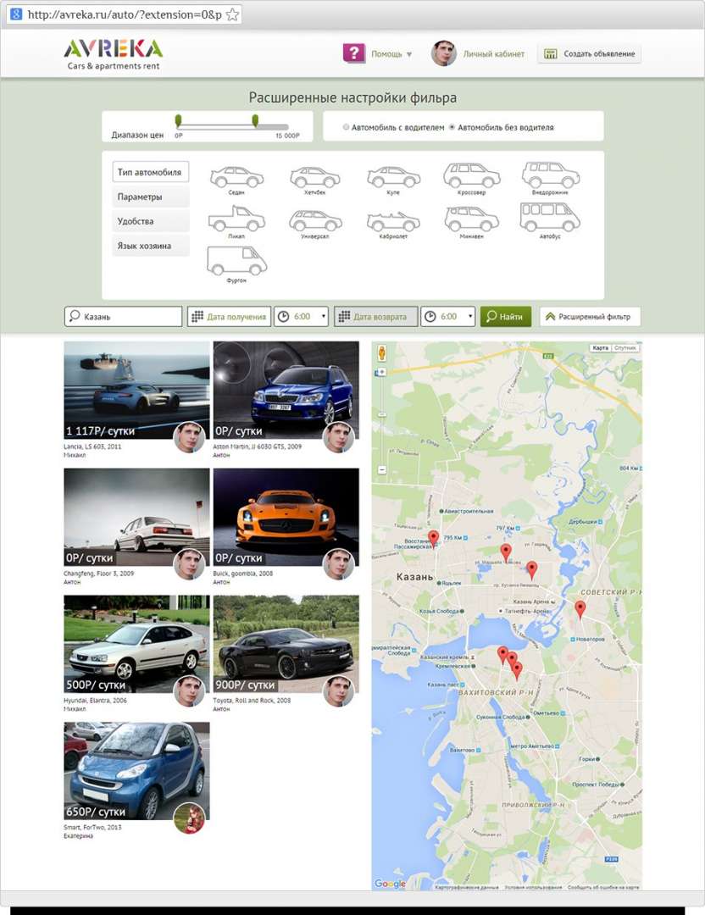Open the Toyota Roll and Rock photo

pos(286,644)
